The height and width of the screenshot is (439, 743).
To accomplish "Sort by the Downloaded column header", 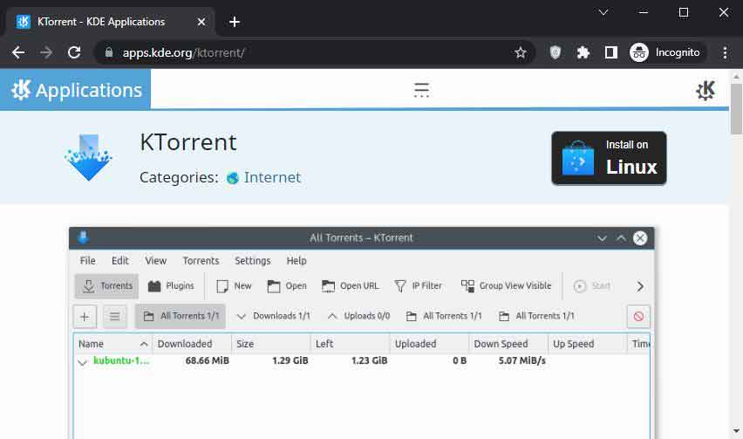I will (192, 344).
